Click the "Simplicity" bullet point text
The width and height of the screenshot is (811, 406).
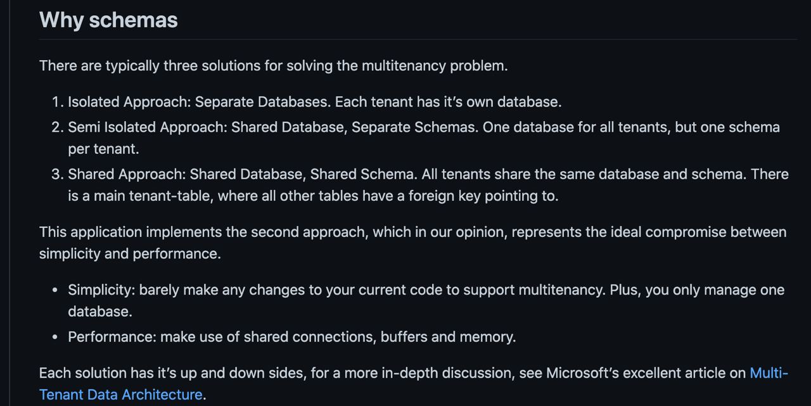coord(426,301)
